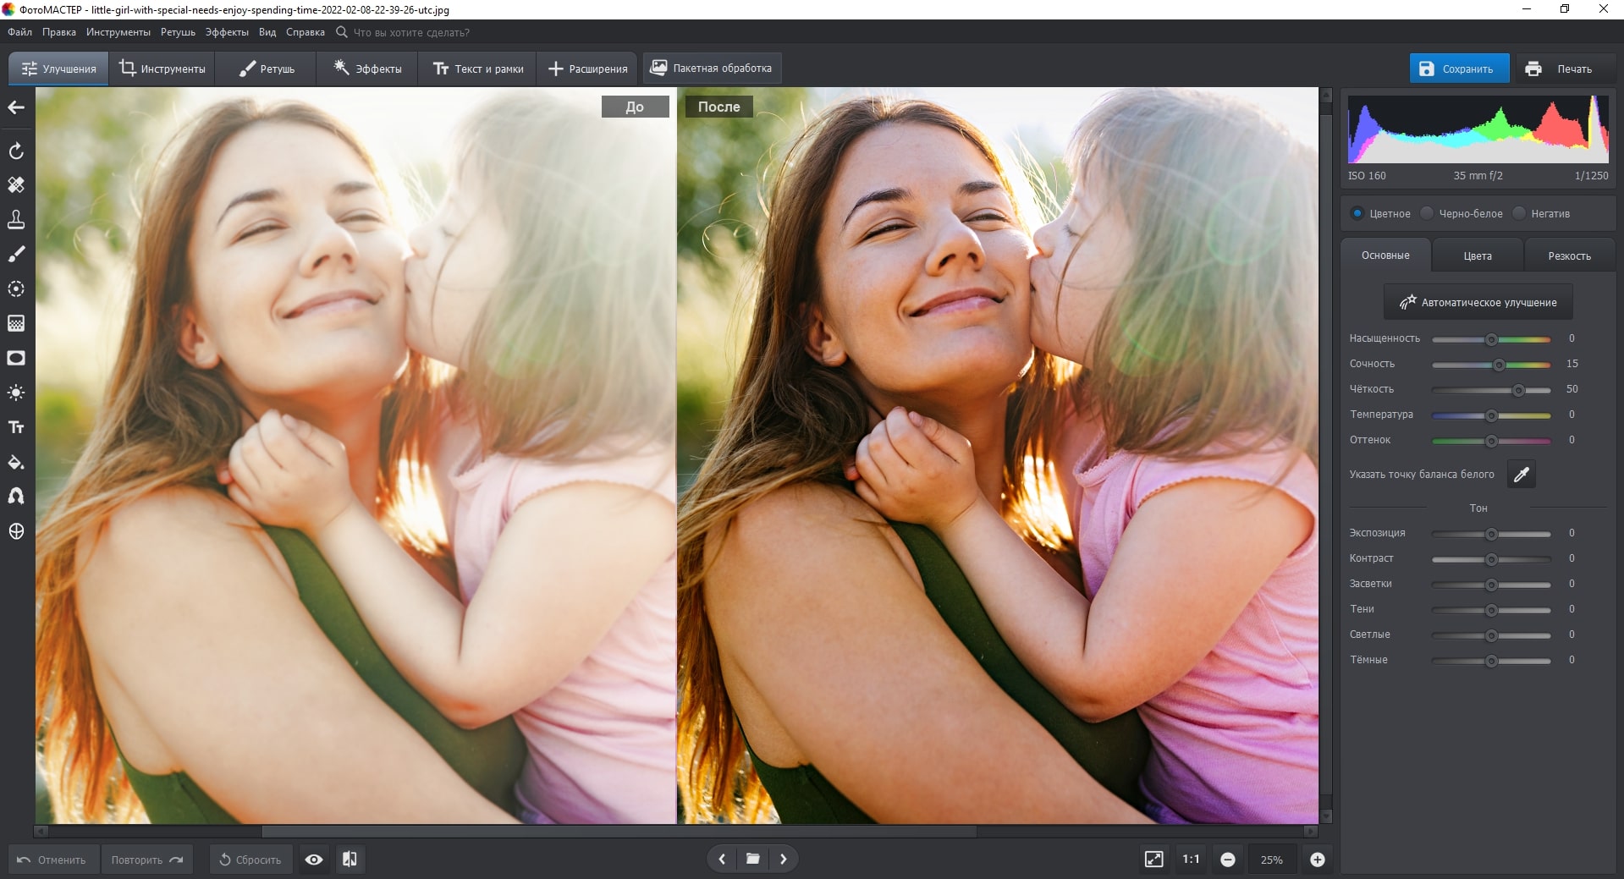Click the white balance eyedropper

tap(1521, 475)
